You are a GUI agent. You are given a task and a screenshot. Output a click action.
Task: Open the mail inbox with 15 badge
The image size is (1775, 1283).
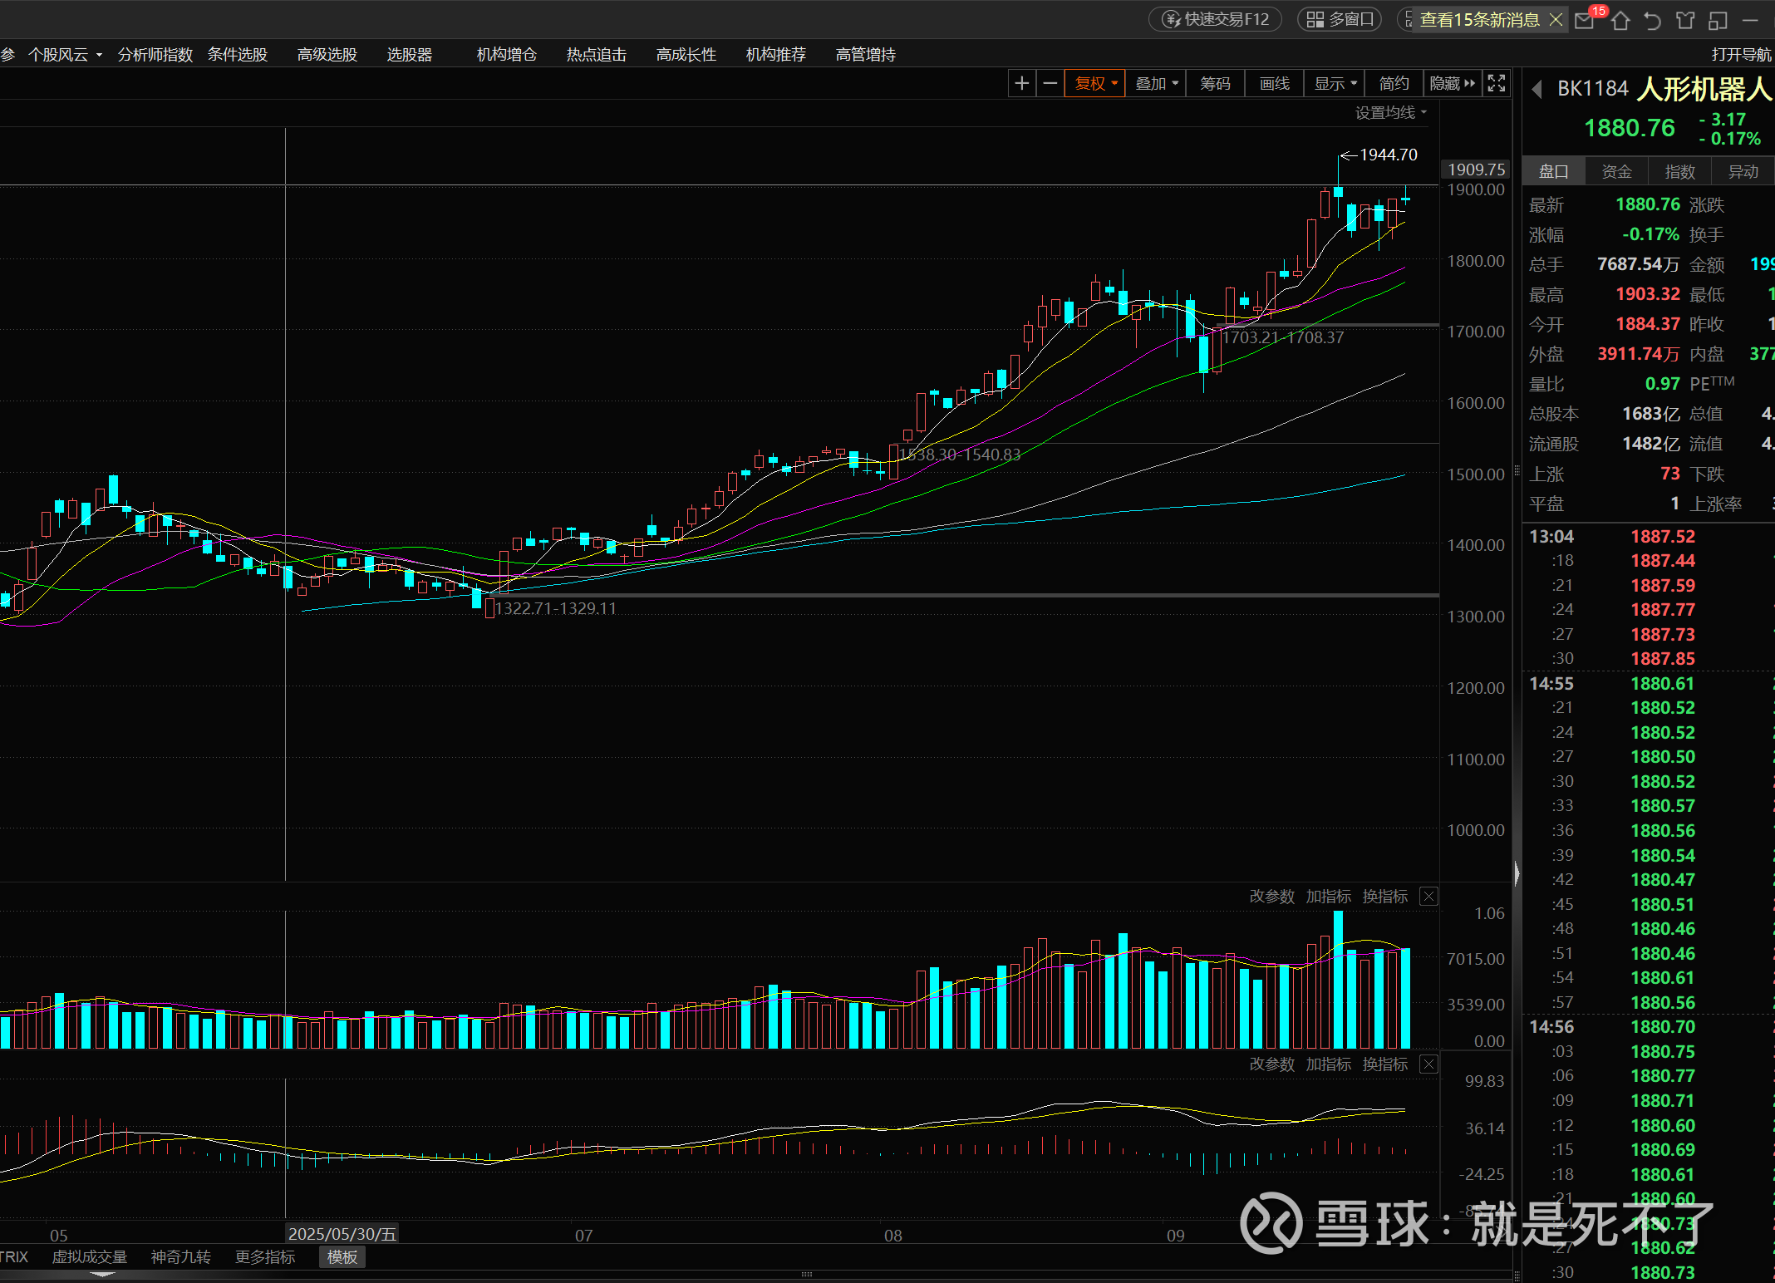(1585, 20)
